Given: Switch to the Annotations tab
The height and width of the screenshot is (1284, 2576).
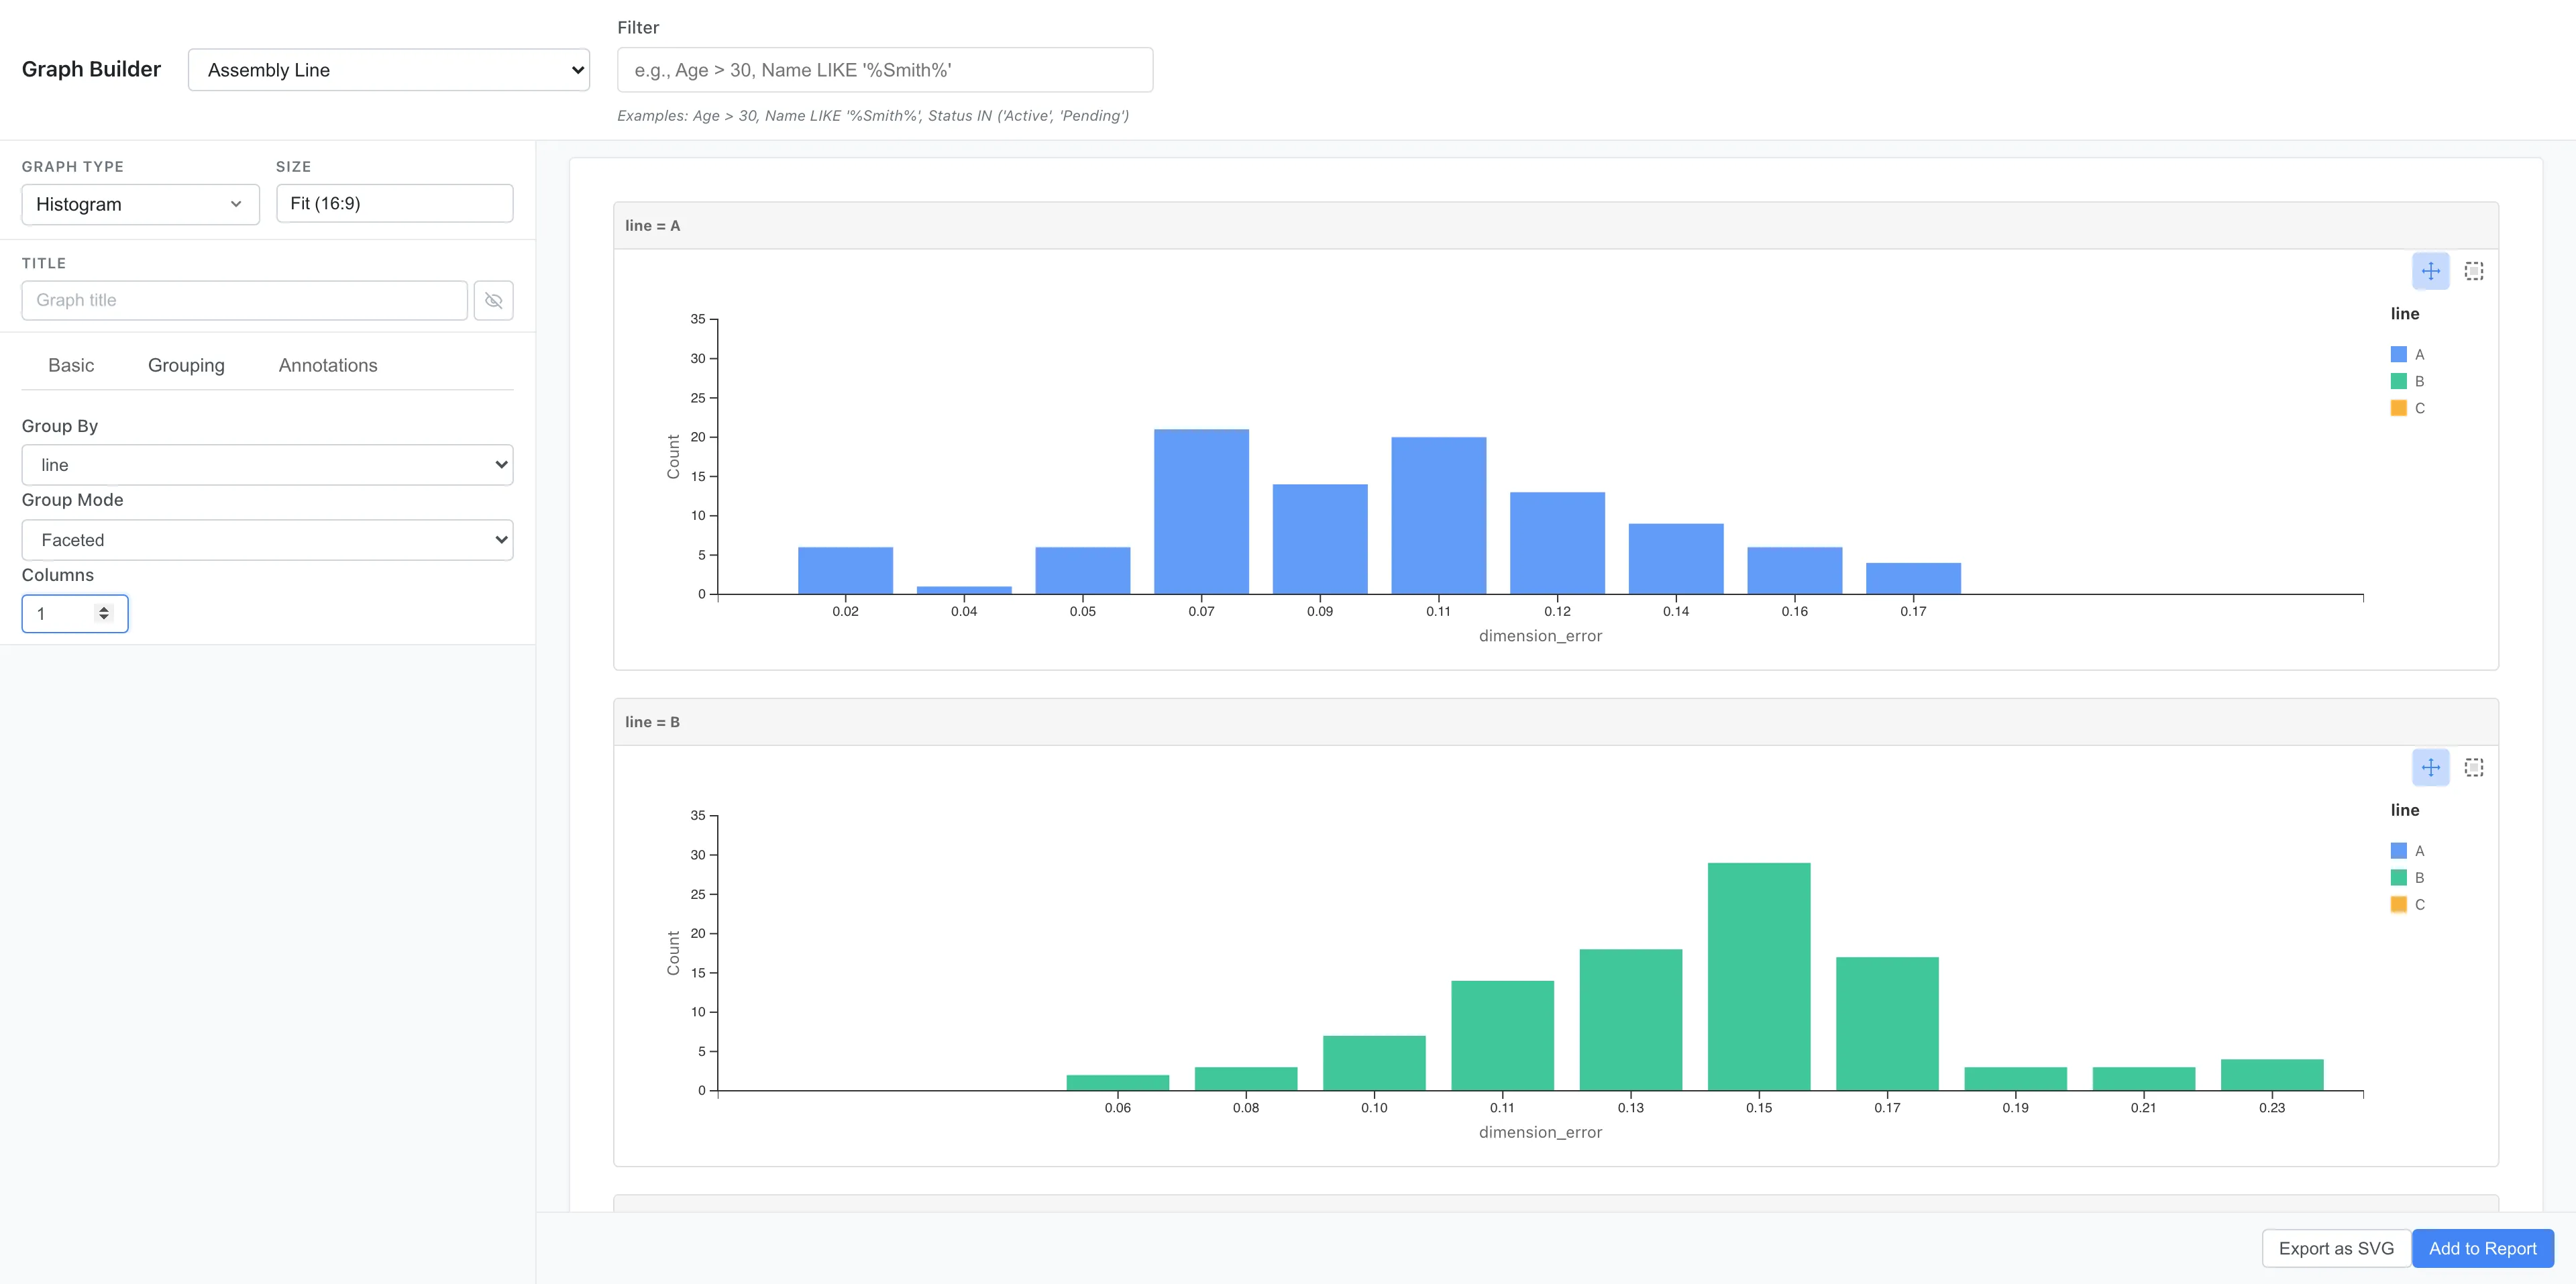Looking at the screenshot, I should [x=328, y=365].
